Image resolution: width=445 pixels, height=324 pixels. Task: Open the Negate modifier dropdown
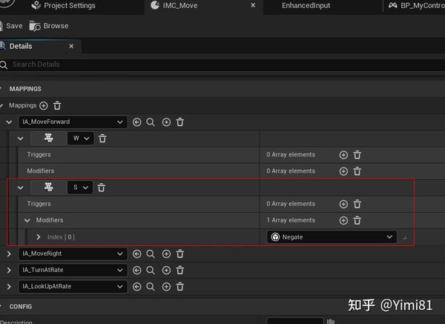pos(332,237)
